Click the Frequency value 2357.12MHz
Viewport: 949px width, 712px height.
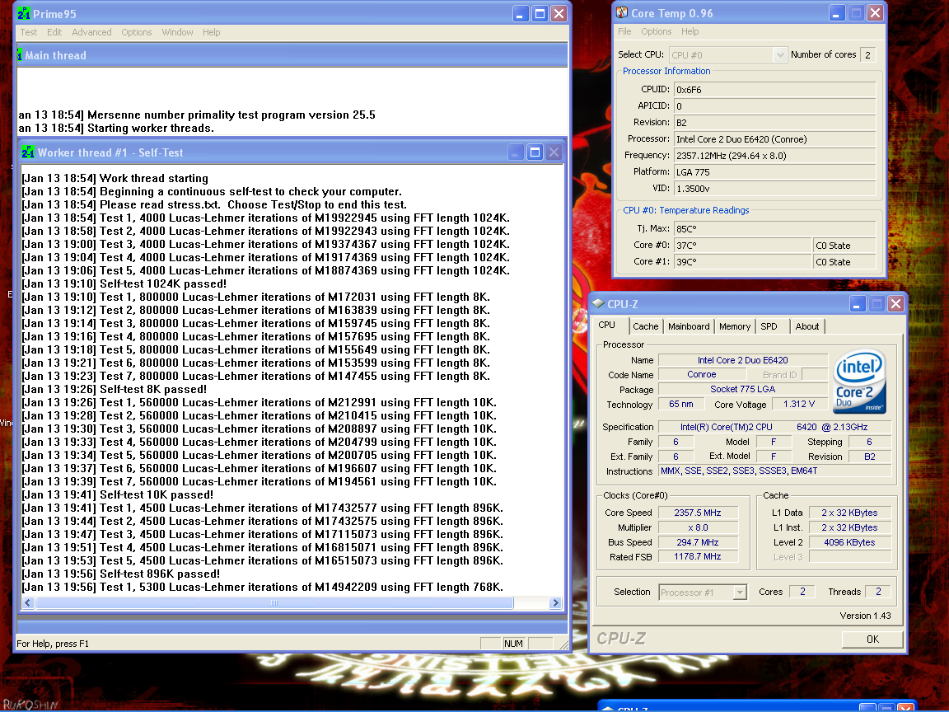[x=774, y=156]
